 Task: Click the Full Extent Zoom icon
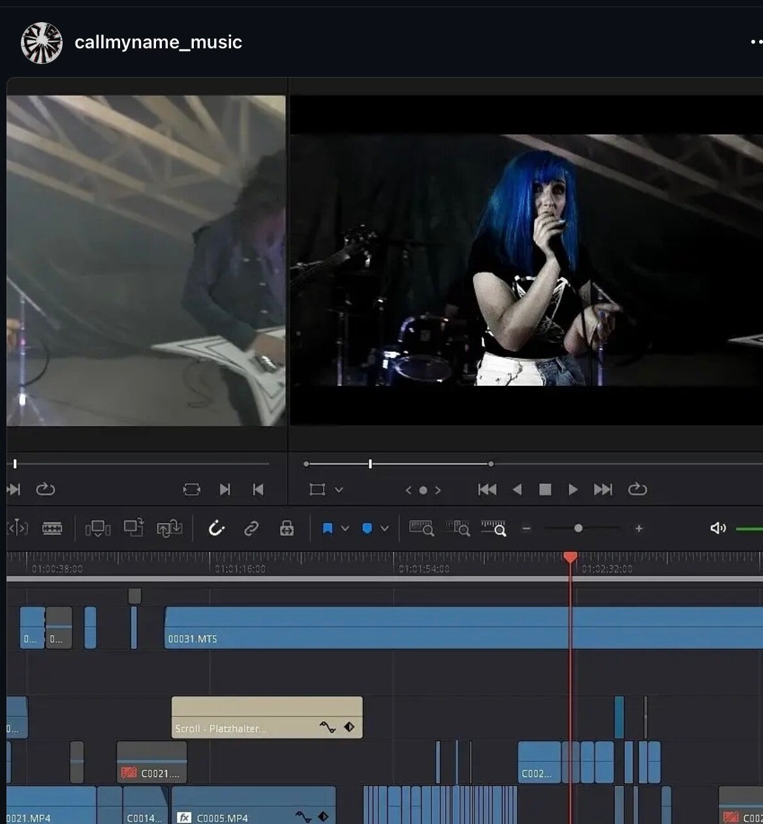[421, 528]
